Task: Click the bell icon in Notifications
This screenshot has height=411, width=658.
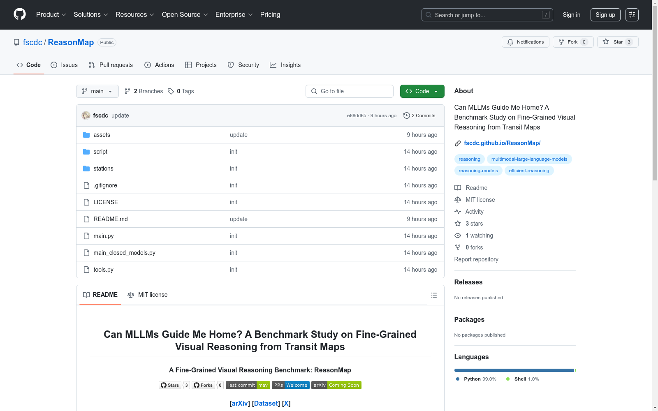Action: click(510, 42)
